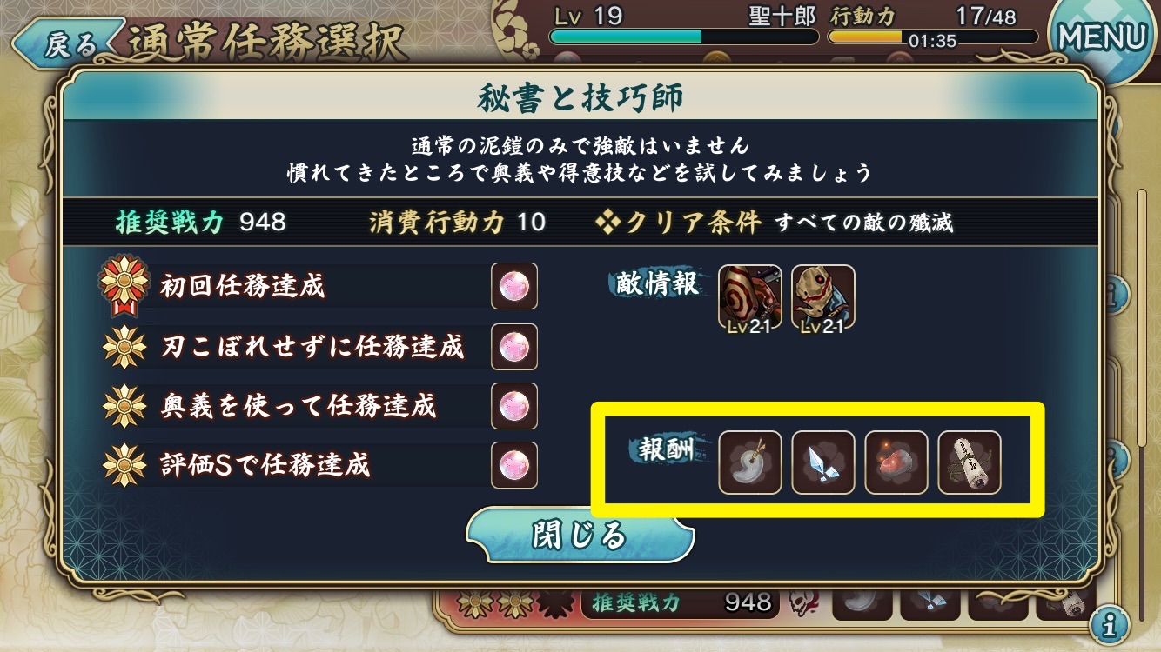Screen dimensions: 1161x652
Task: Click the 秘書と技巧師 dialog title
Action: click(x=580, y=98)
